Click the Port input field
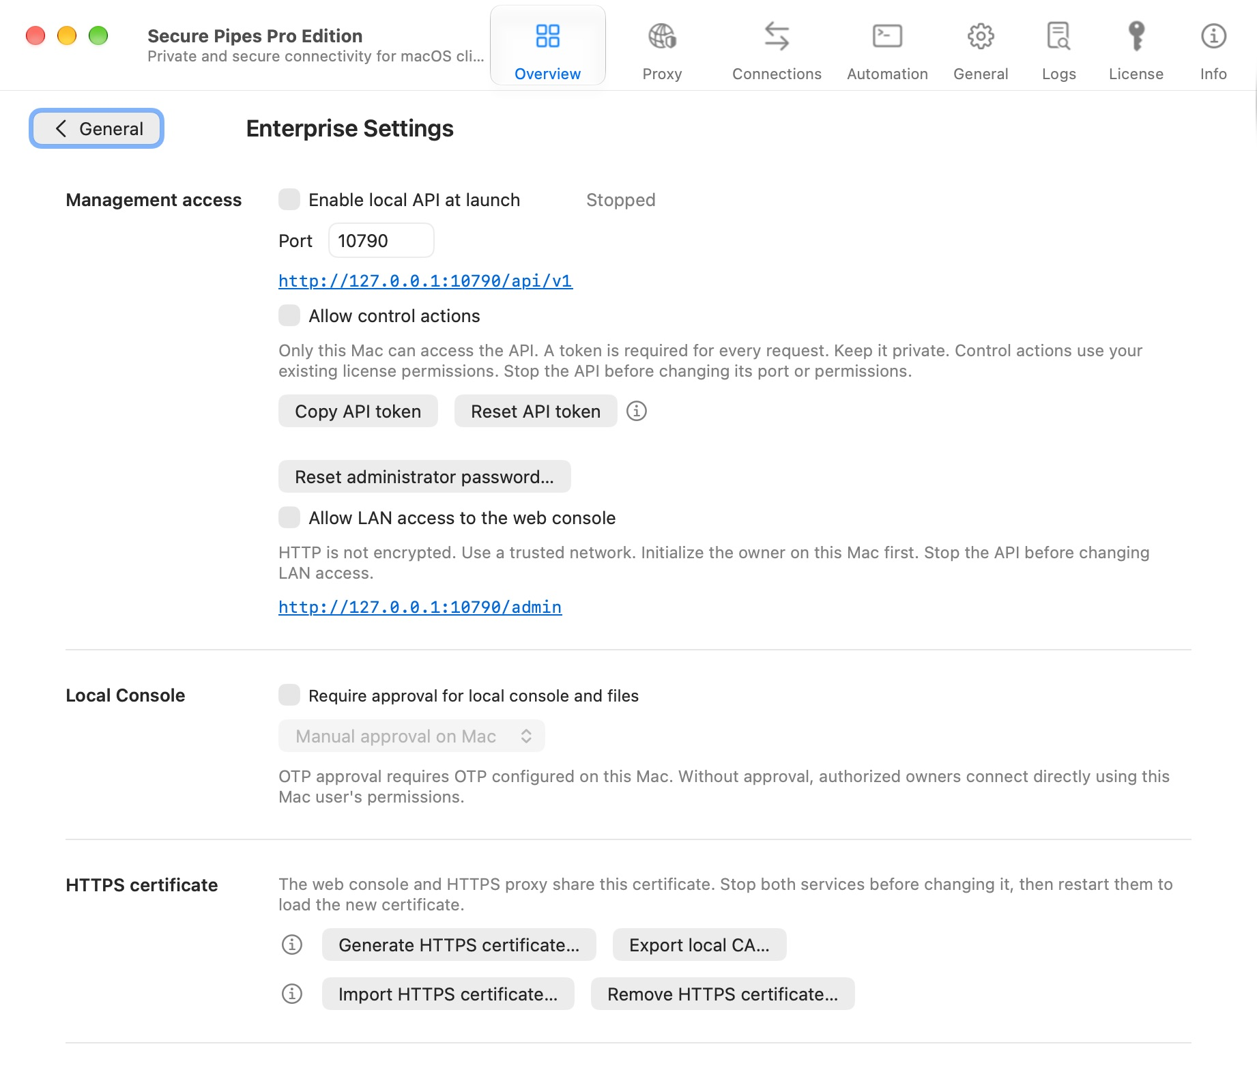Screen dimensions: 1257x1066 coord(381,241)
